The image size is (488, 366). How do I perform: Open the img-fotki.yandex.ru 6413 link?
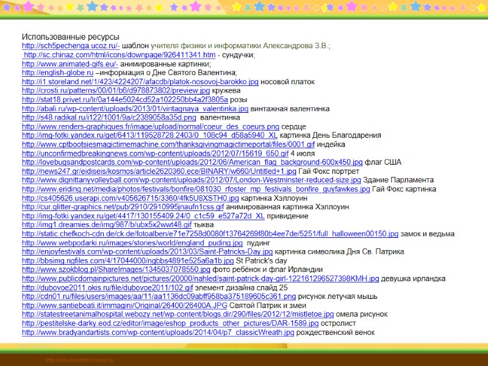pos(149,135)
